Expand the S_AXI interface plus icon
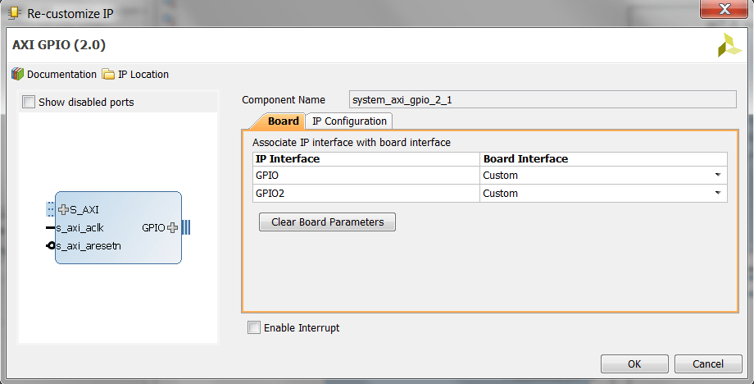Viewport: 754px width, 384px height. pos(63,210)
